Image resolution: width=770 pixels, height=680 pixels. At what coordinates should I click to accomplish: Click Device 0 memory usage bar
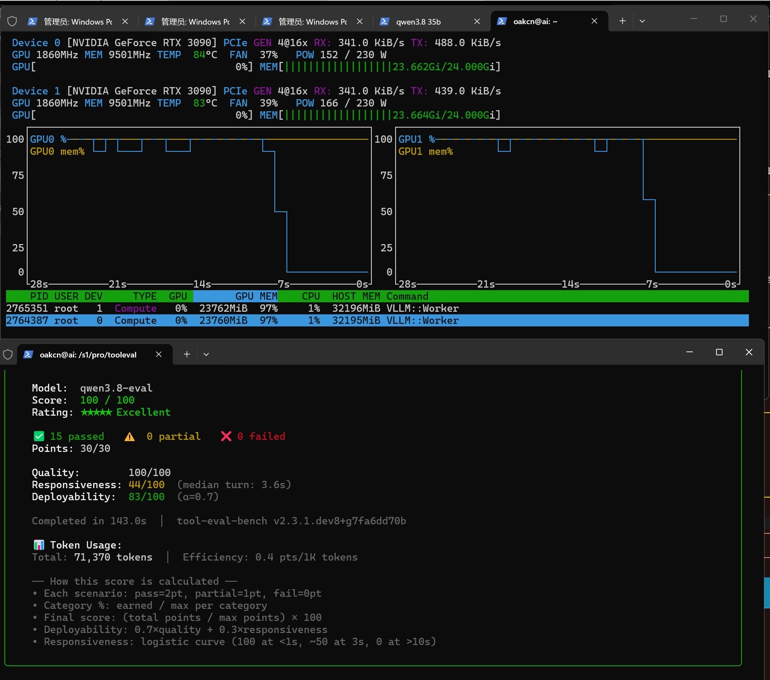click(380, 67)
